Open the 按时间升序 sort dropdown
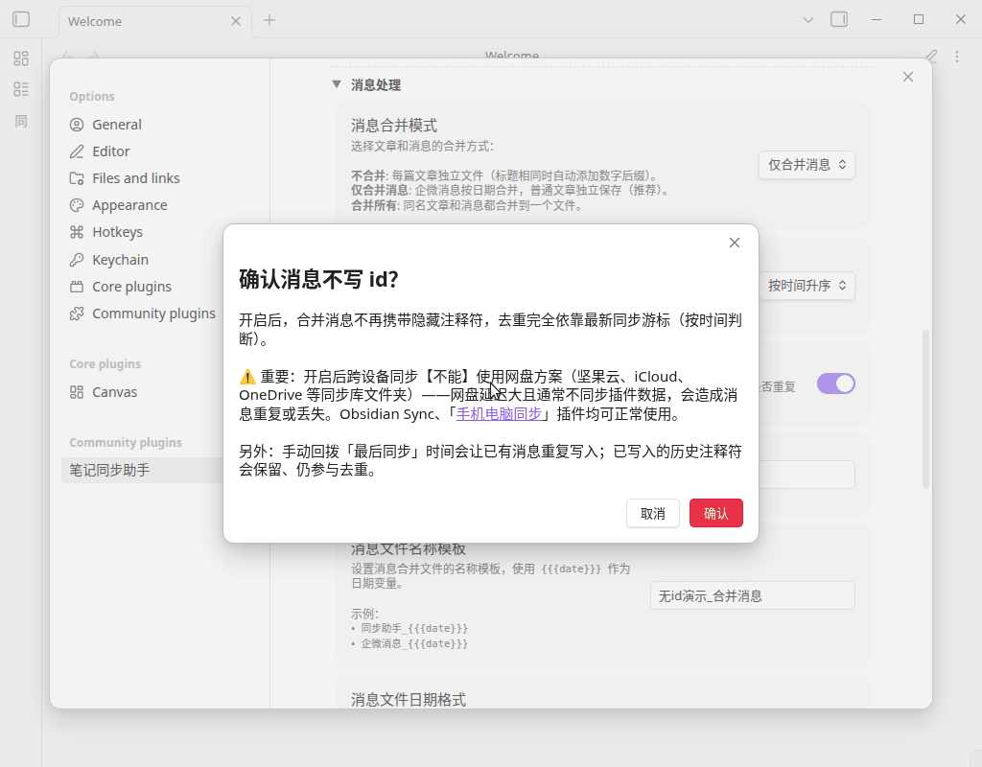 point(807,286)
